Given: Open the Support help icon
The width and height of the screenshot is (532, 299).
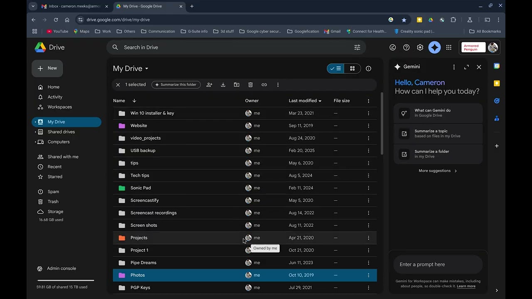Looking at the screenshot, I should click(x=406, y=47).
